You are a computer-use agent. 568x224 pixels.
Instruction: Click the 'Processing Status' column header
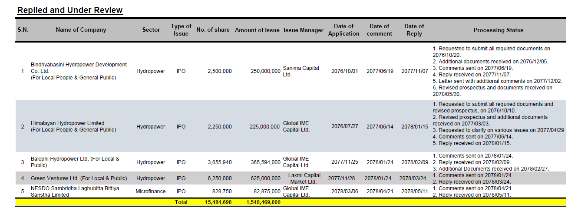[499, 30]
